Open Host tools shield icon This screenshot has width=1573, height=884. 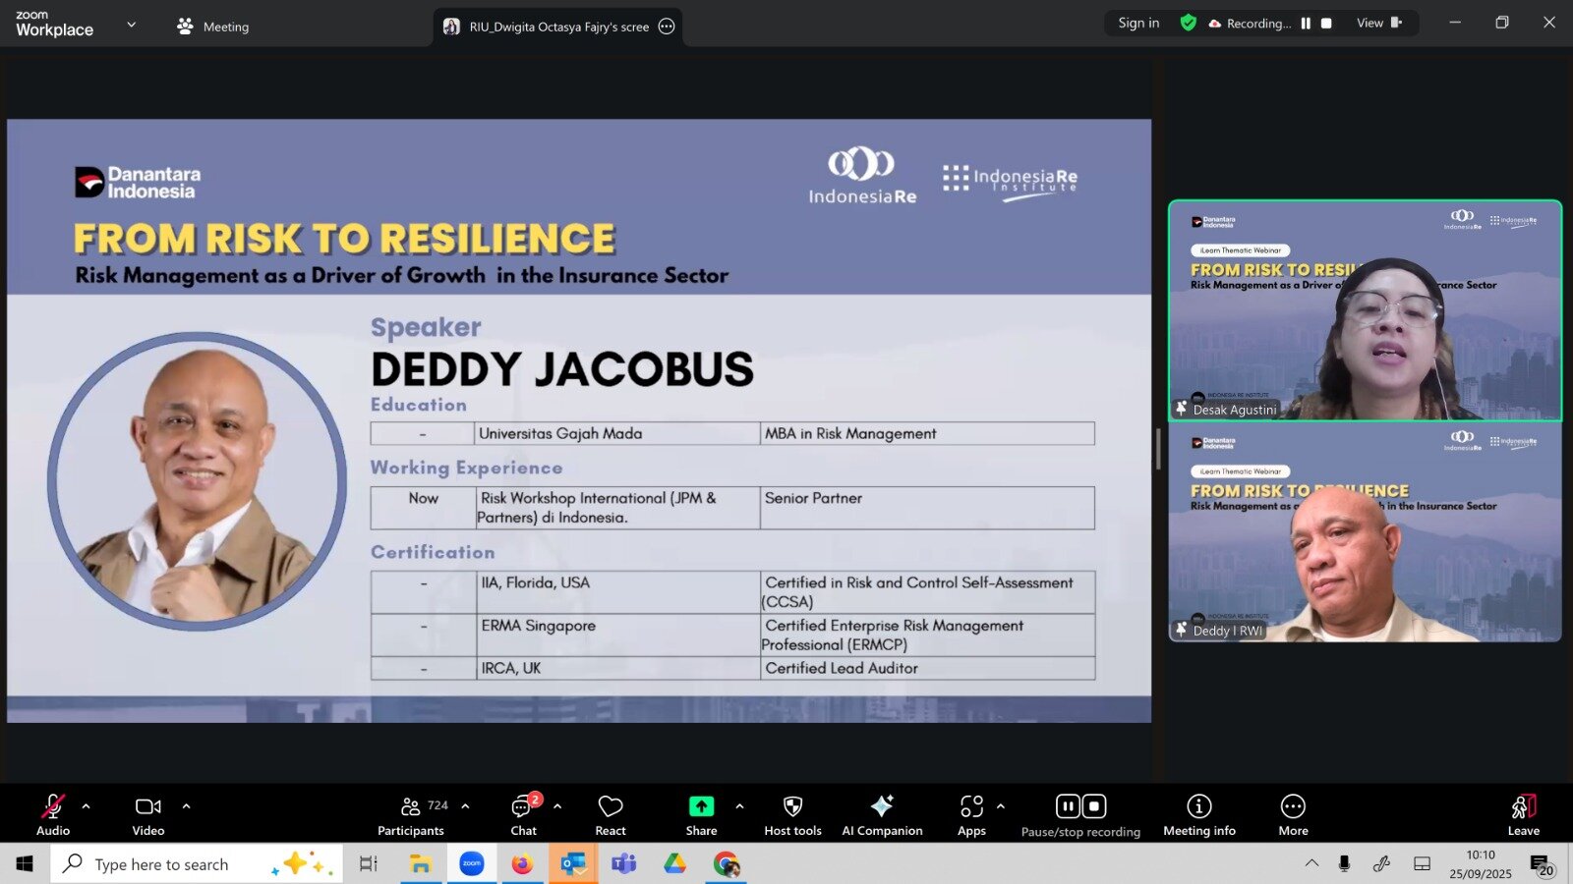(792, 814)
